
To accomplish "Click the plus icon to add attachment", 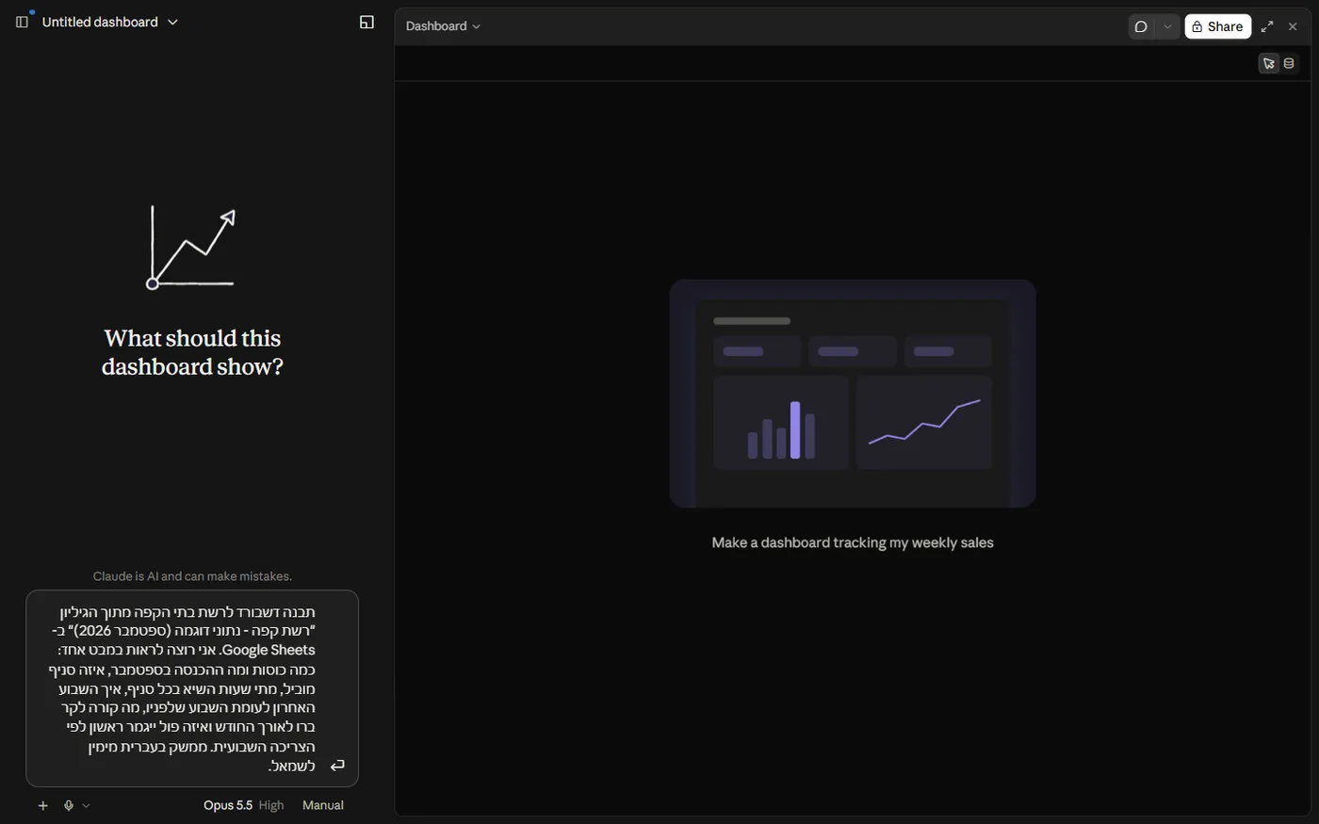I will [x=42, y=805].
